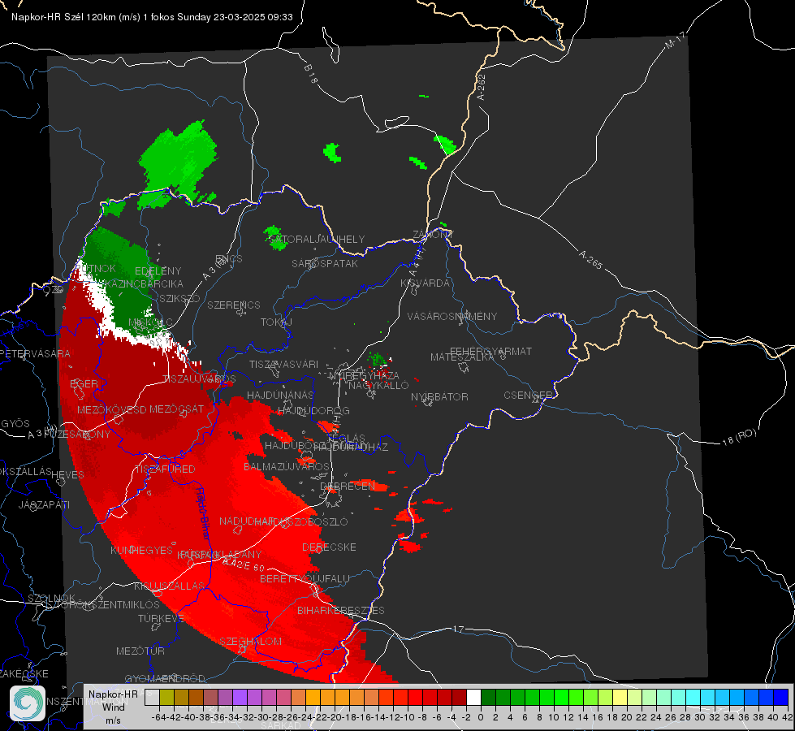
Task: Click the HEVES town label
Action: [67, 475]
